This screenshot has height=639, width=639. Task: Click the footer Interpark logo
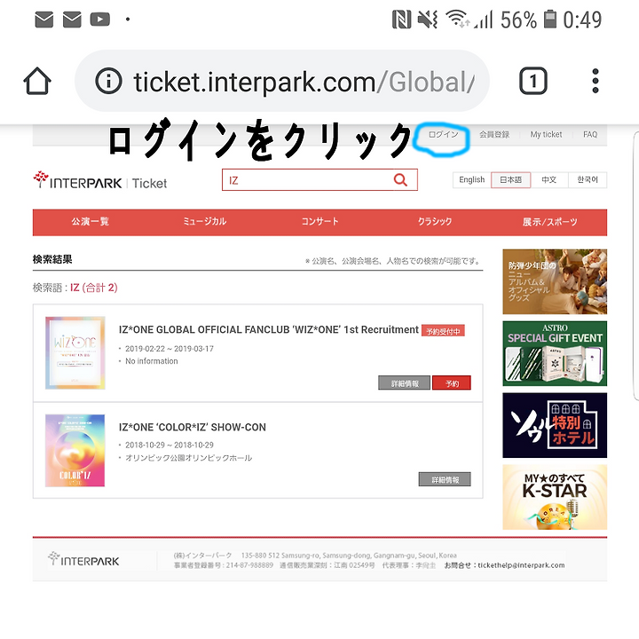[83, 559]
